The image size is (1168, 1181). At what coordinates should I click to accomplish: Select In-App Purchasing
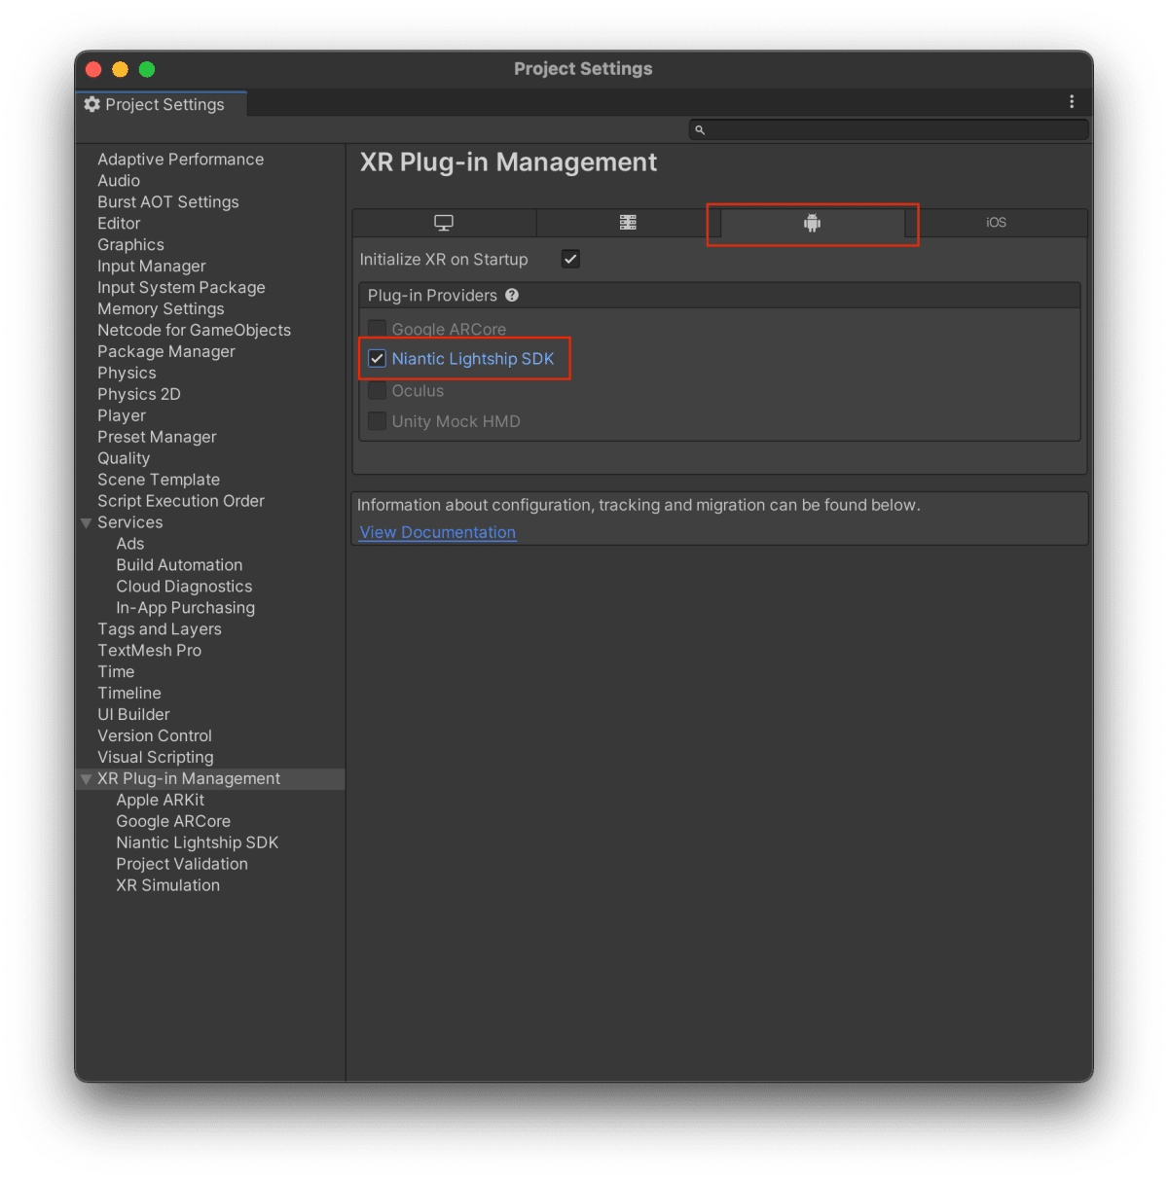tap(186, 609)
